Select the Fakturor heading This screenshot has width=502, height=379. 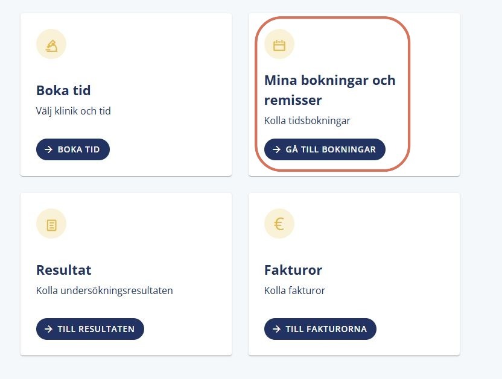[x=293, y=270]
